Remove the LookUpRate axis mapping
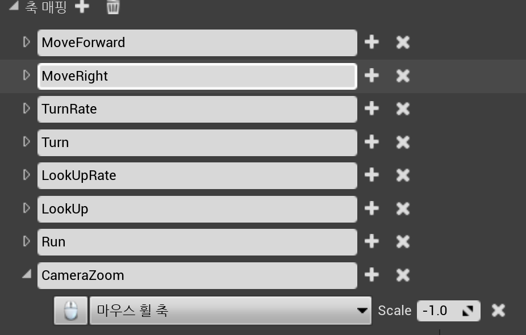 (402, 175)
